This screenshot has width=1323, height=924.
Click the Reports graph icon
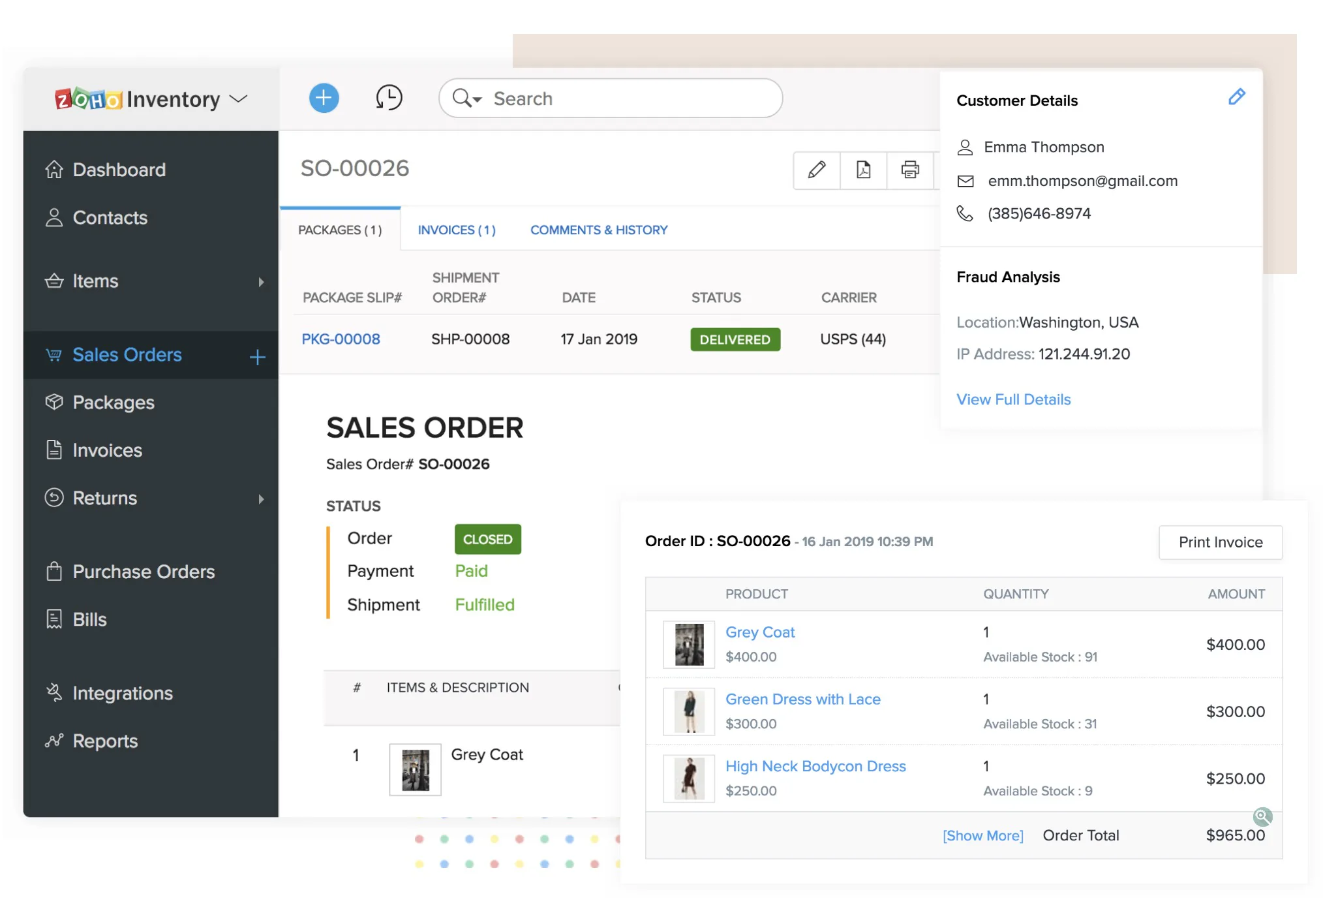point(54,741)
